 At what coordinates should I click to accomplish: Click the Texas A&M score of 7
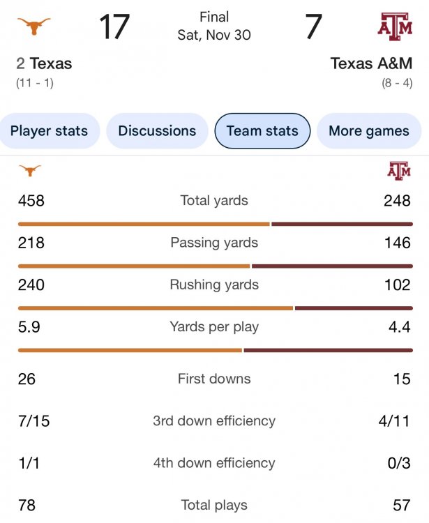313,27
